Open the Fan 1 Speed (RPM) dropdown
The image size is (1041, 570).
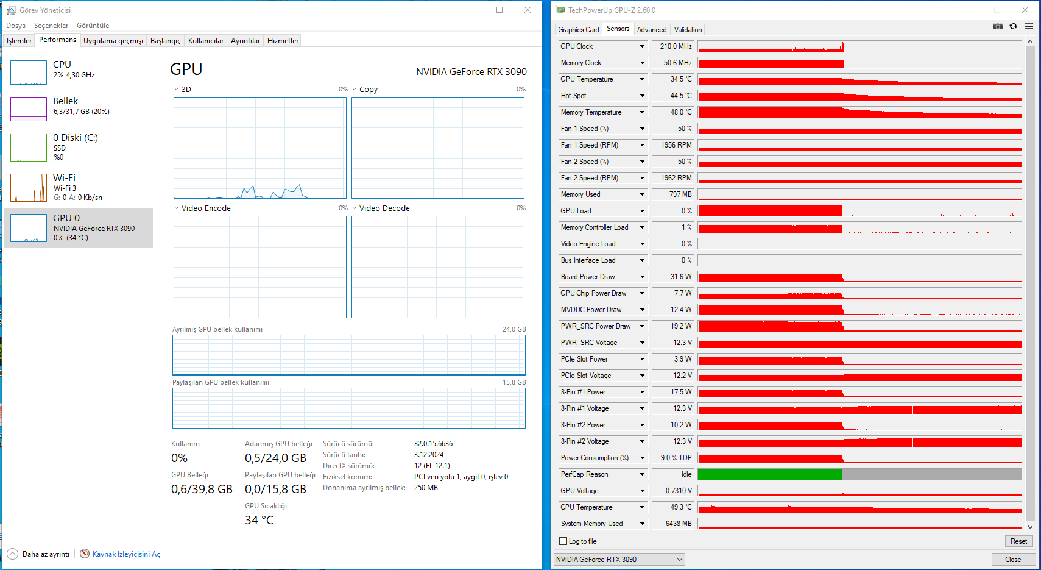[642, 145]
